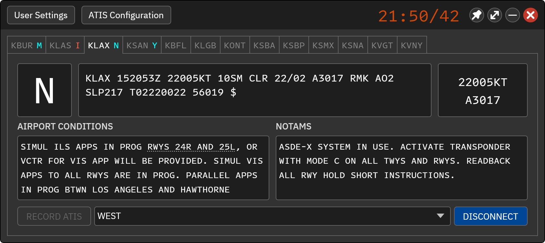Open the WEST preset dropdown arrow
This screenshot has width=545, height=243.
point(440,216)
